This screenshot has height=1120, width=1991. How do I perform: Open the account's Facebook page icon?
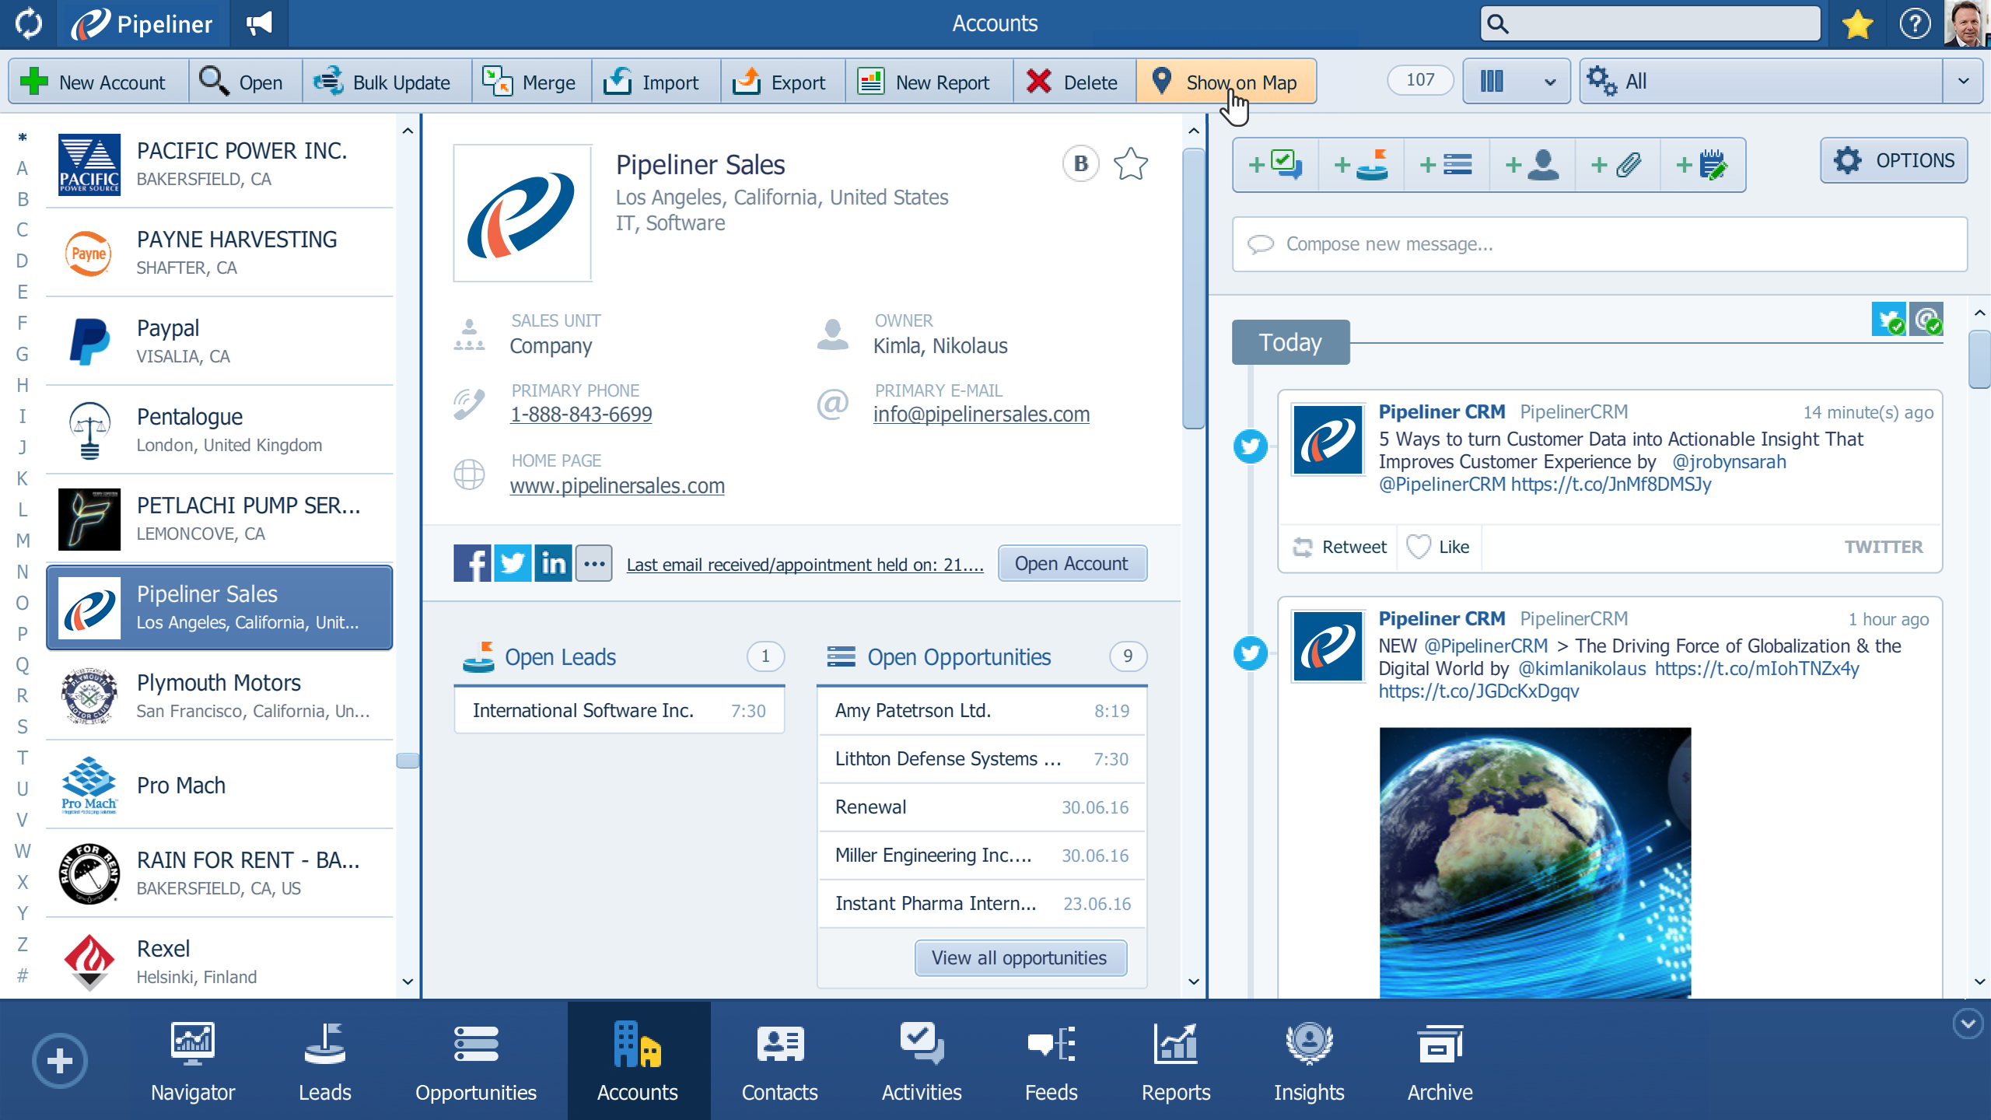pyautogui.click(x=471, y=562)
